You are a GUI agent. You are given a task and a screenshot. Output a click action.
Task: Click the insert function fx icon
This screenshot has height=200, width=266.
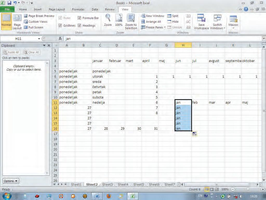[60, 39]
